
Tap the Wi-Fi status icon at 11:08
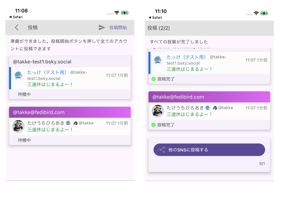pos(117,13)
